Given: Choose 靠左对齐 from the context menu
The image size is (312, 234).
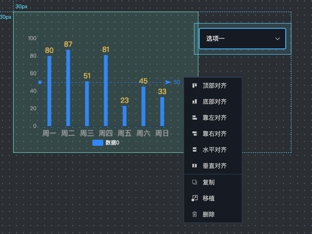Looking at the screenshot, I should click(214, 118).
